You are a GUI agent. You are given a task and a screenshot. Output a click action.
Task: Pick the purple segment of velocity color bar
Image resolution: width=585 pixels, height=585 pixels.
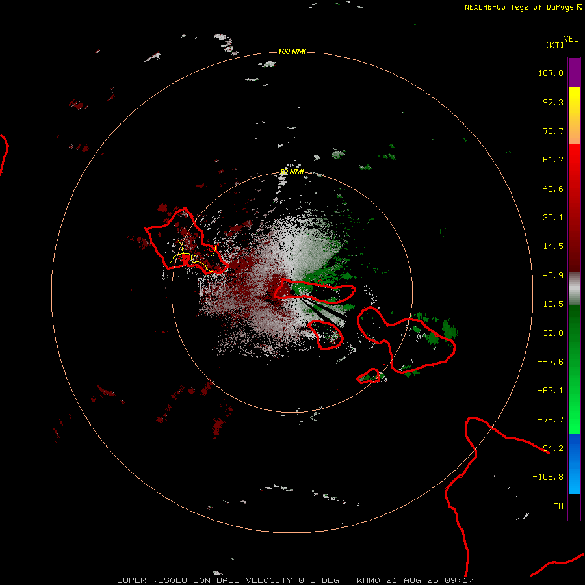[574, 72]
